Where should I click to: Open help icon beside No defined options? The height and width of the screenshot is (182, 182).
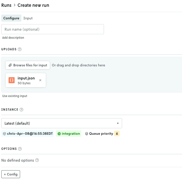[37, 160]
